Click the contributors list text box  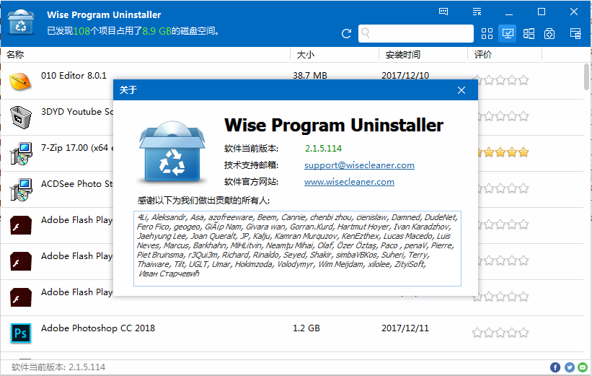click(x=297, y=248)
